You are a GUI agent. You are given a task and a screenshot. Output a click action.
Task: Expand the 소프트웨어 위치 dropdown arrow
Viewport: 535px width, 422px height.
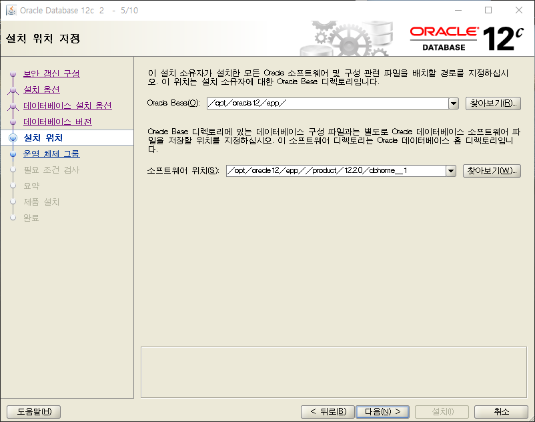pos(451,171)
